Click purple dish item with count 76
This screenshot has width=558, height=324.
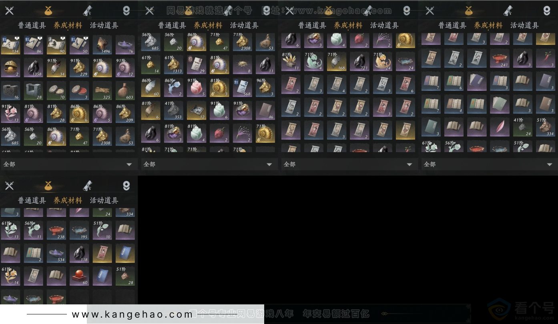(x=126, y=45)
